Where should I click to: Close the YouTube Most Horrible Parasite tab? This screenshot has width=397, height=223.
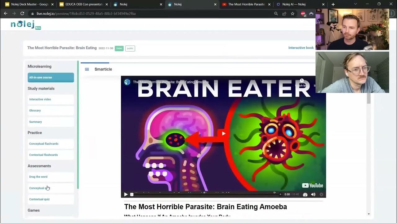(x=269, y=4)
